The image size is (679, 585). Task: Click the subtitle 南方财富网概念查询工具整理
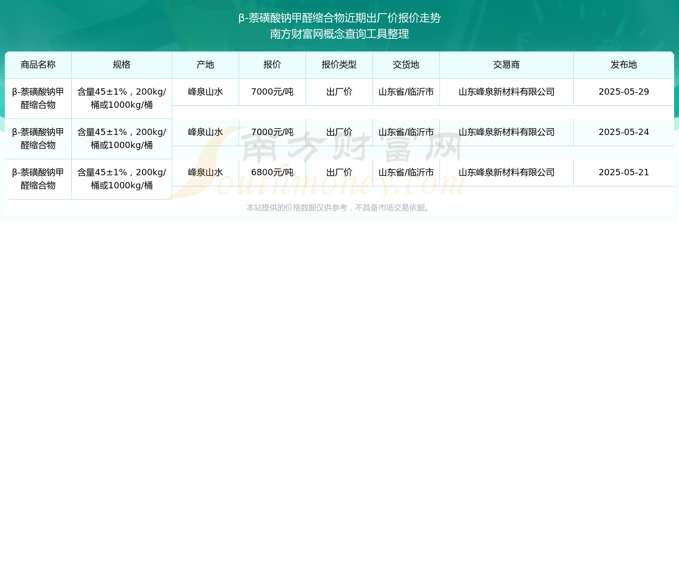pos(339,34)
